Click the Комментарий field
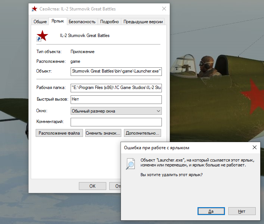The height and width of the screenshot is (224, 264). (116, 122)
